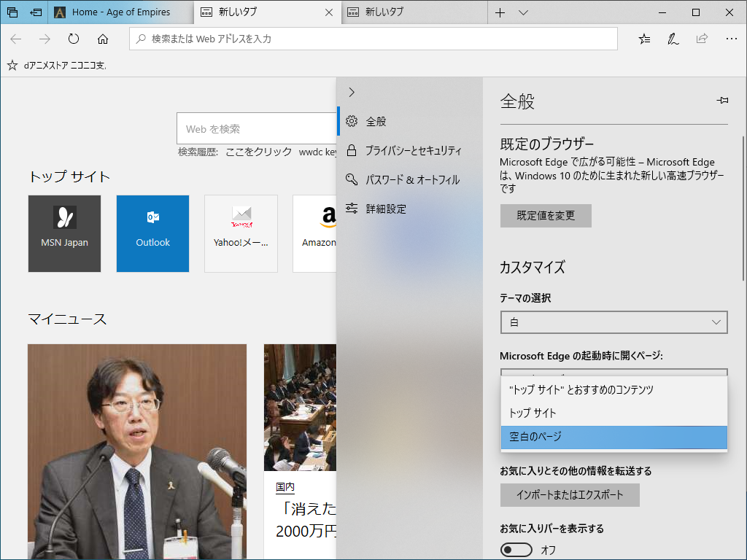Open the favorites hub star icon
The height and width of the screenshot is (560, 747).
point(644,39)
